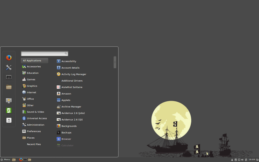
Task: Select the Administration category
Action: pyautogui.click(x=33, y=125)
